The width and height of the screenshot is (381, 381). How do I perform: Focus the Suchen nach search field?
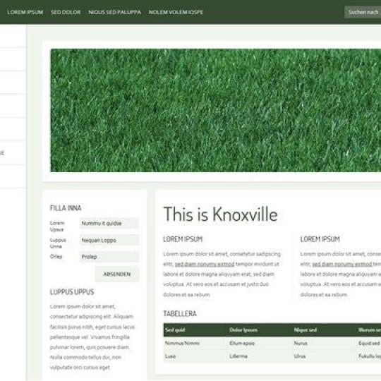363,12
